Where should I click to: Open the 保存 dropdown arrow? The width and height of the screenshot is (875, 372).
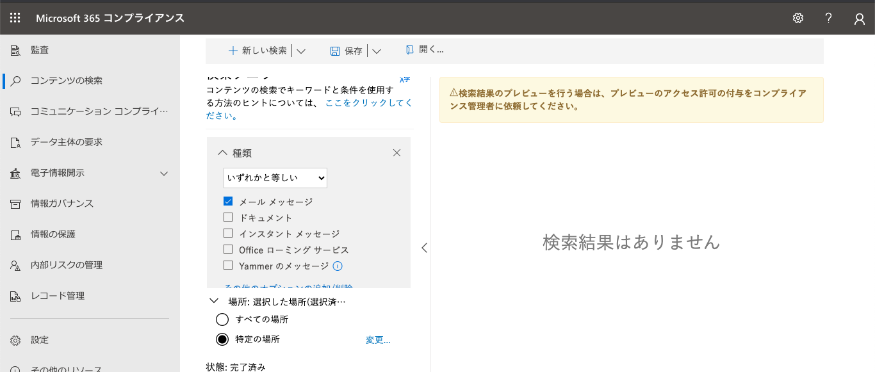[x=377, y=51]
